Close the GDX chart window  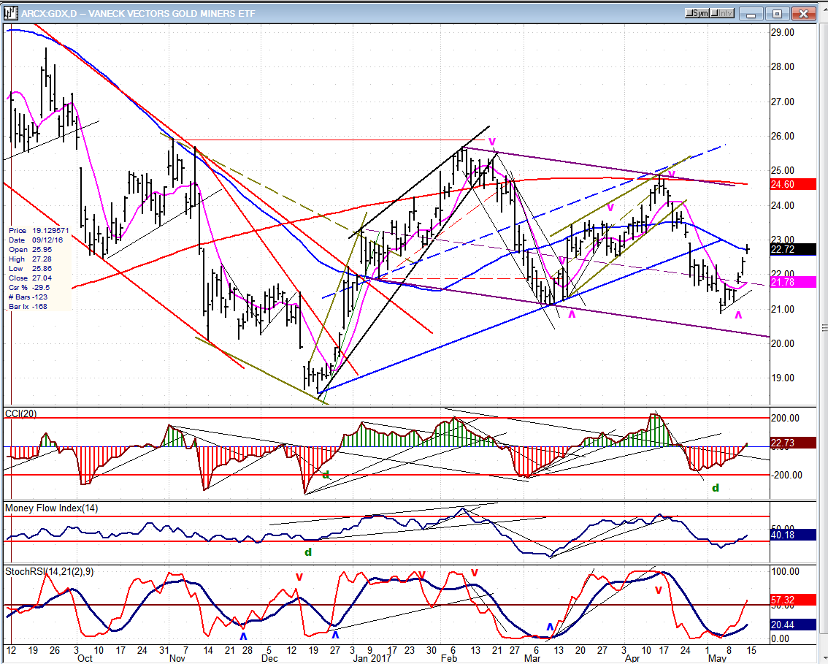(803, 13)
